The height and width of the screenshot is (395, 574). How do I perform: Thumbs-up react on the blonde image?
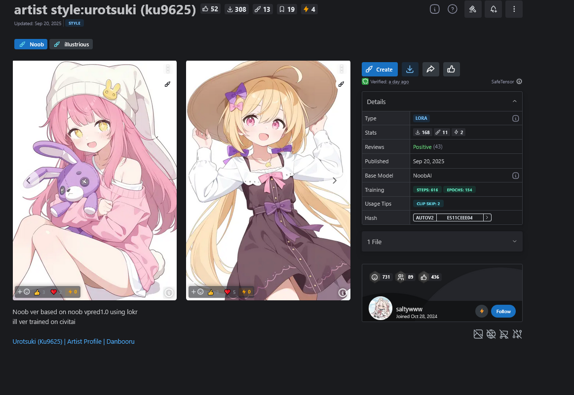pyautogui.click(x=213, y=292)
